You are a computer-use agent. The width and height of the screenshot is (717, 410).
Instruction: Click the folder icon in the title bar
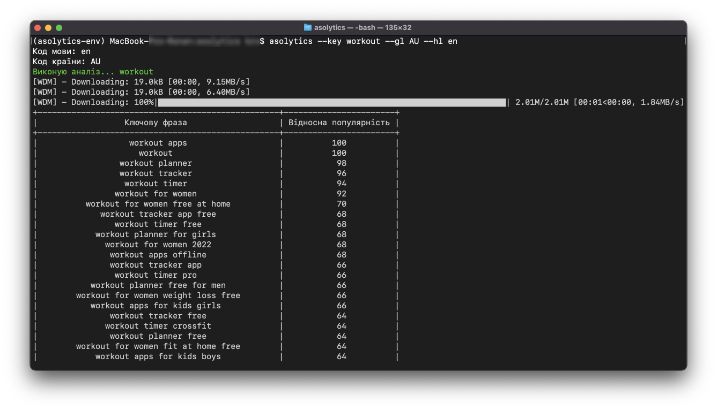click(308, 27)
